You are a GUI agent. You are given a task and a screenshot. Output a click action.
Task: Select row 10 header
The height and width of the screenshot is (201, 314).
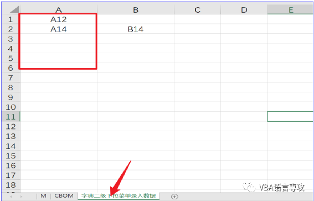pos(11,107)
